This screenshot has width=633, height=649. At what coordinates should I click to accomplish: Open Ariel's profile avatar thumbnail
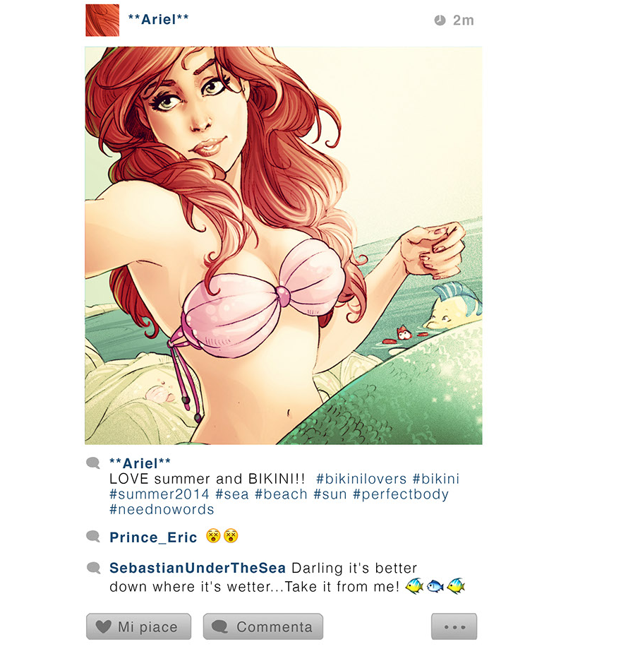coord(102,20)
